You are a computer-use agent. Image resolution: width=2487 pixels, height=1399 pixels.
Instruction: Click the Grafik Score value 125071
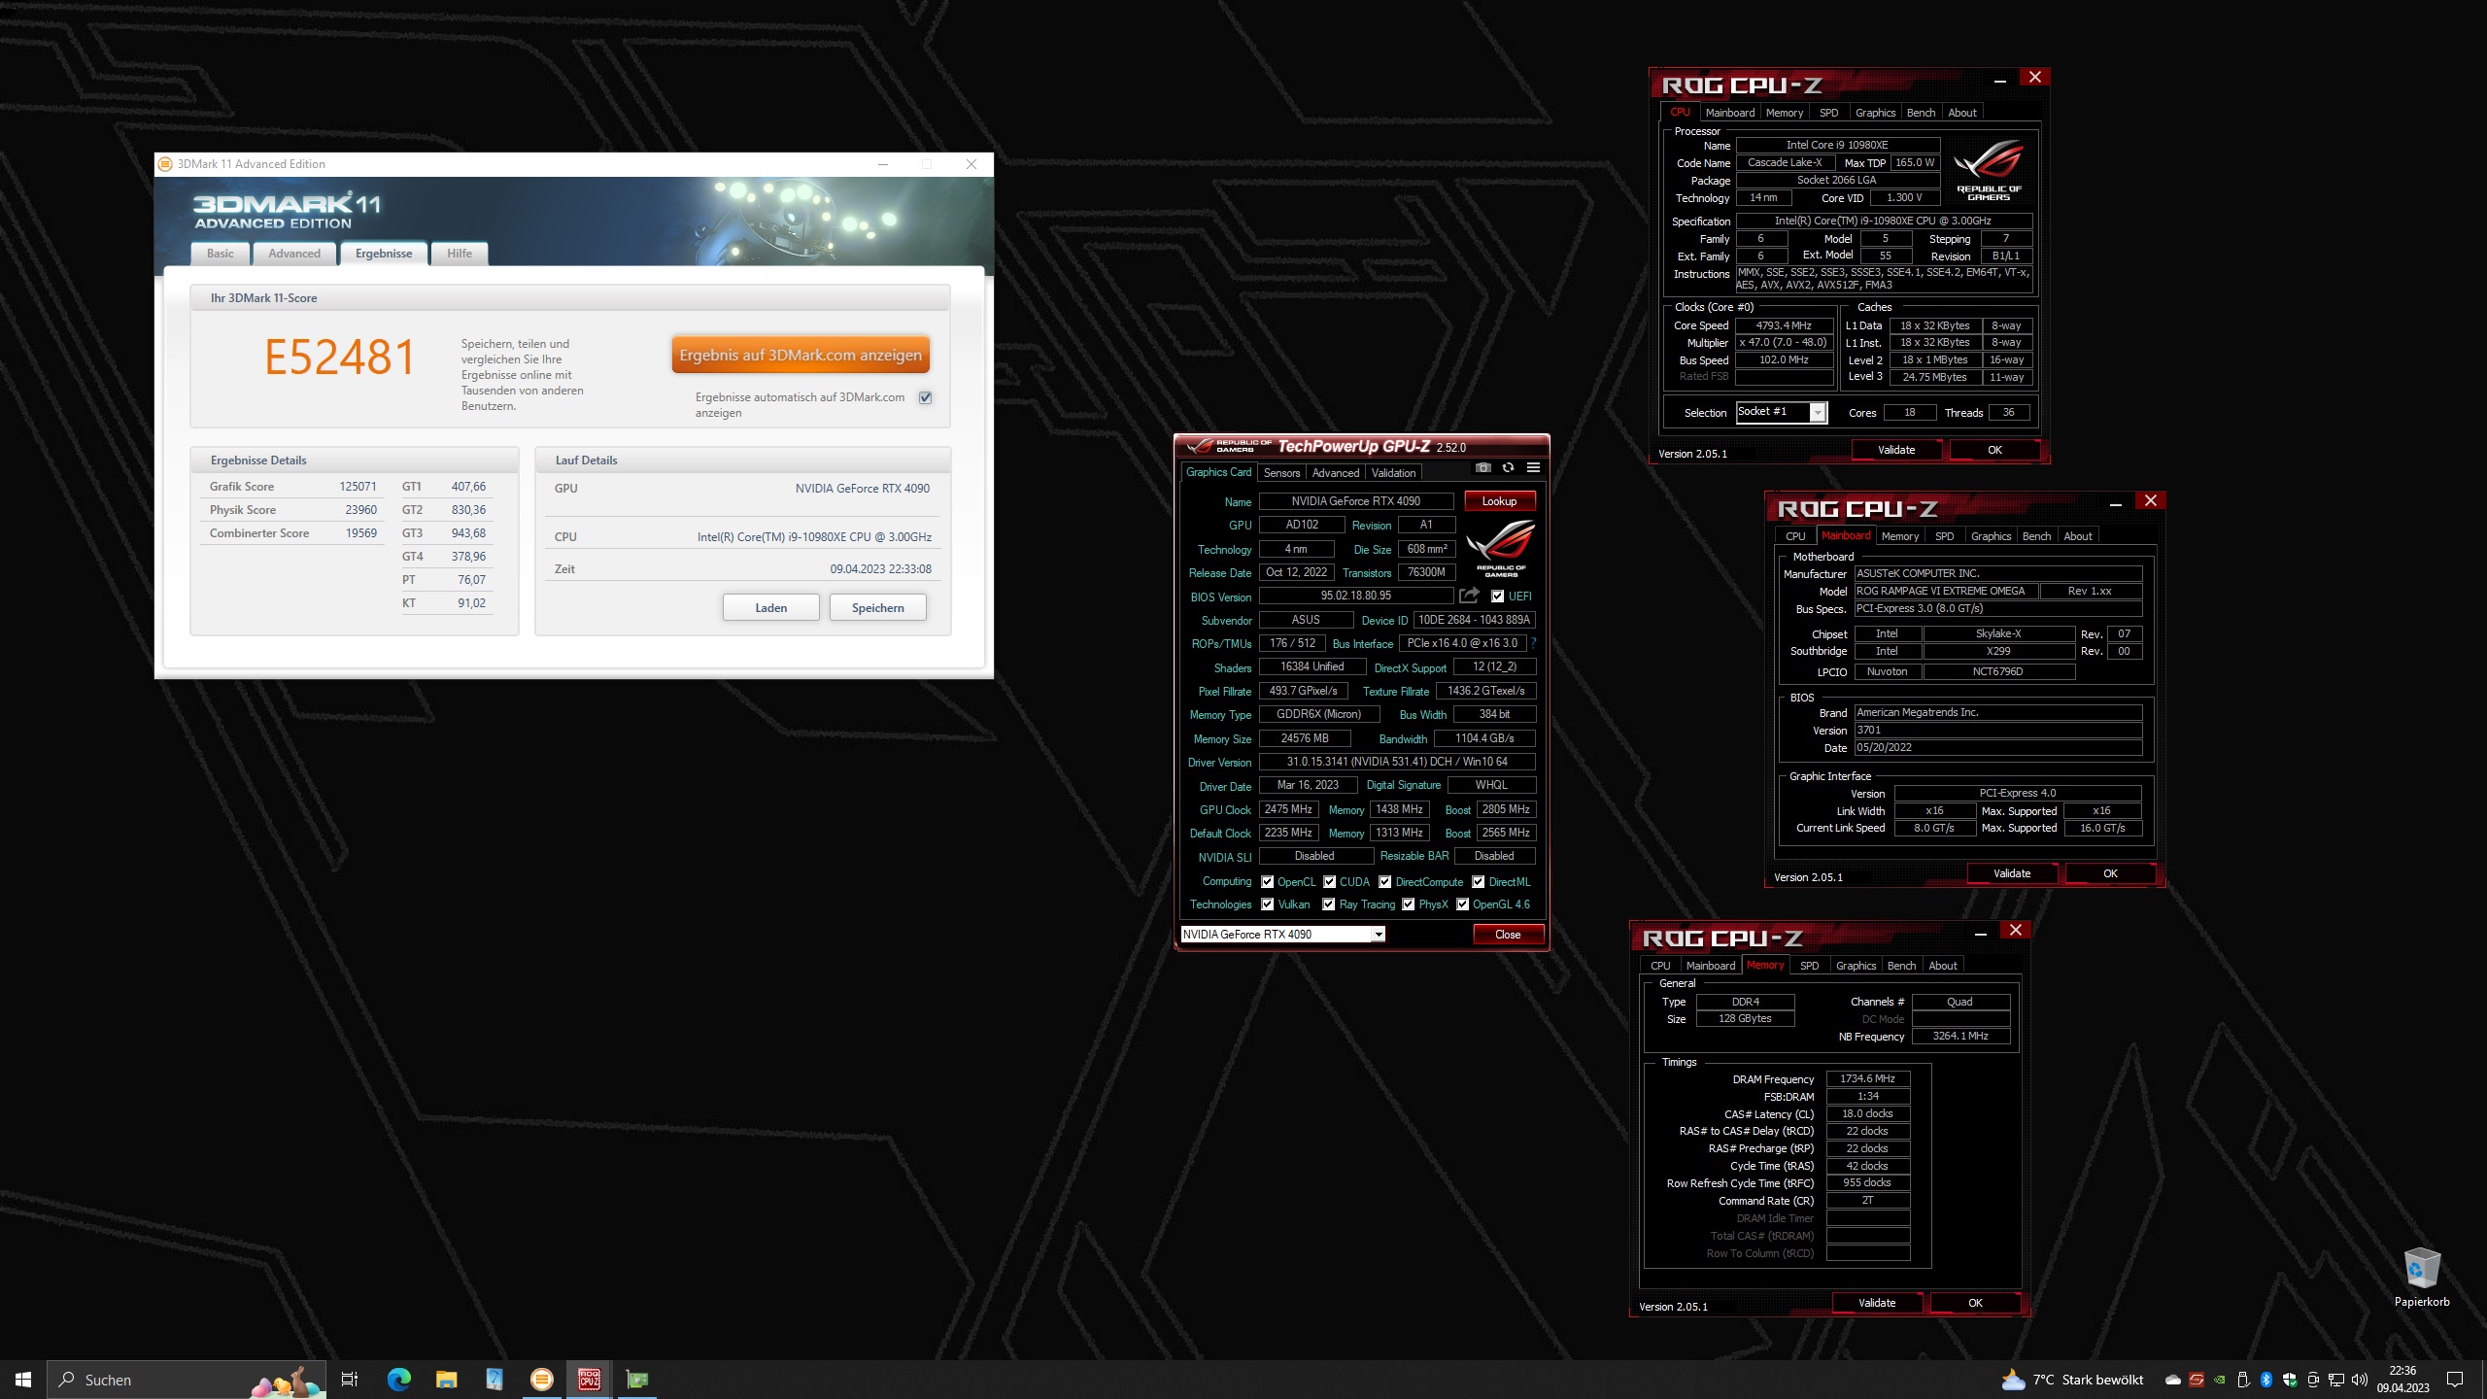pyautogui.click(x=358, y=487)
